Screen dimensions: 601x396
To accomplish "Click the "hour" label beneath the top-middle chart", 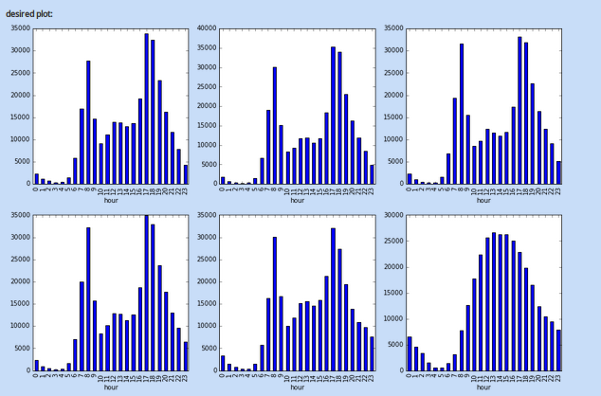I will click(x=297, y=200).
